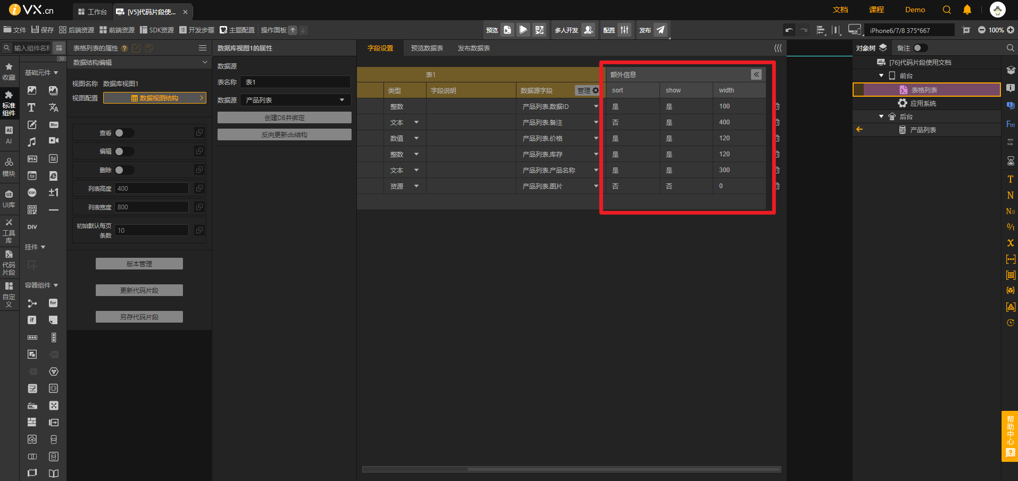Viewport: 1018px width, 481px height.
Task: Click the run play icon
Action: 523,30
